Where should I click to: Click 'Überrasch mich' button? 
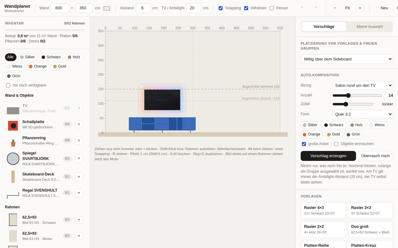(x=375, y=156)
